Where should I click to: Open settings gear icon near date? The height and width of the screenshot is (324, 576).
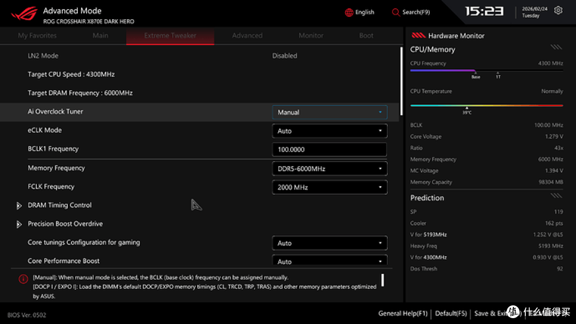(558, 10)
